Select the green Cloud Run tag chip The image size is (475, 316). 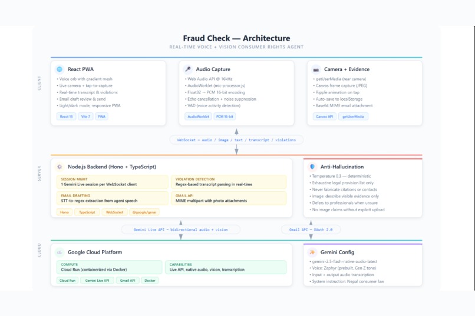coord(68,281)
